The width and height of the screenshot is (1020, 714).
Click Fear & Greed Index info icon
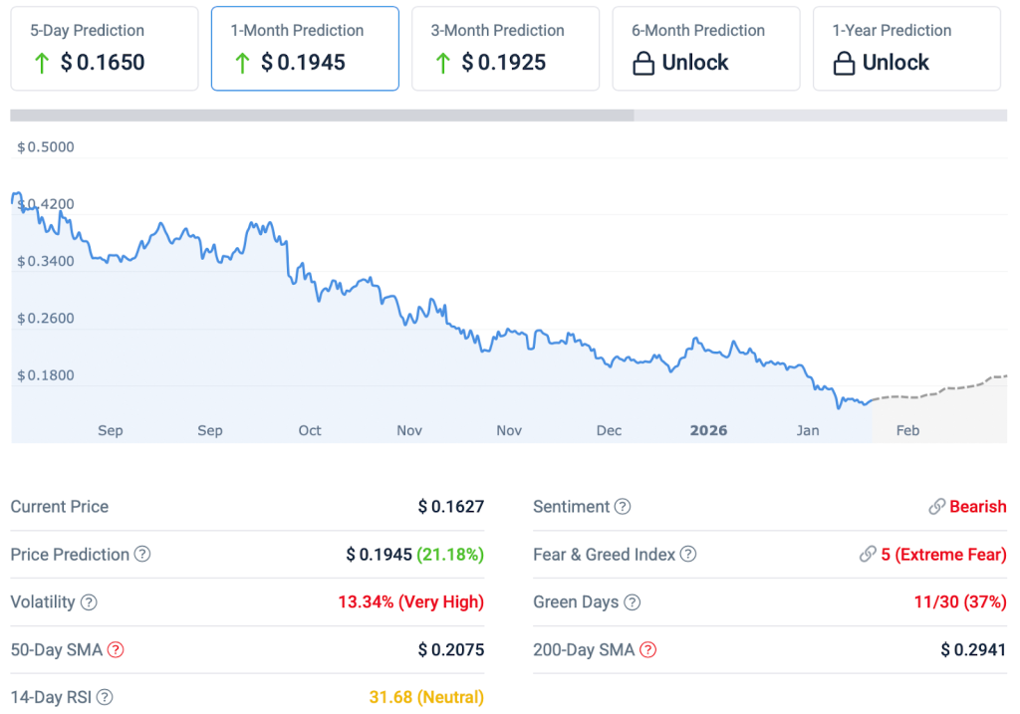coord(688,555)
